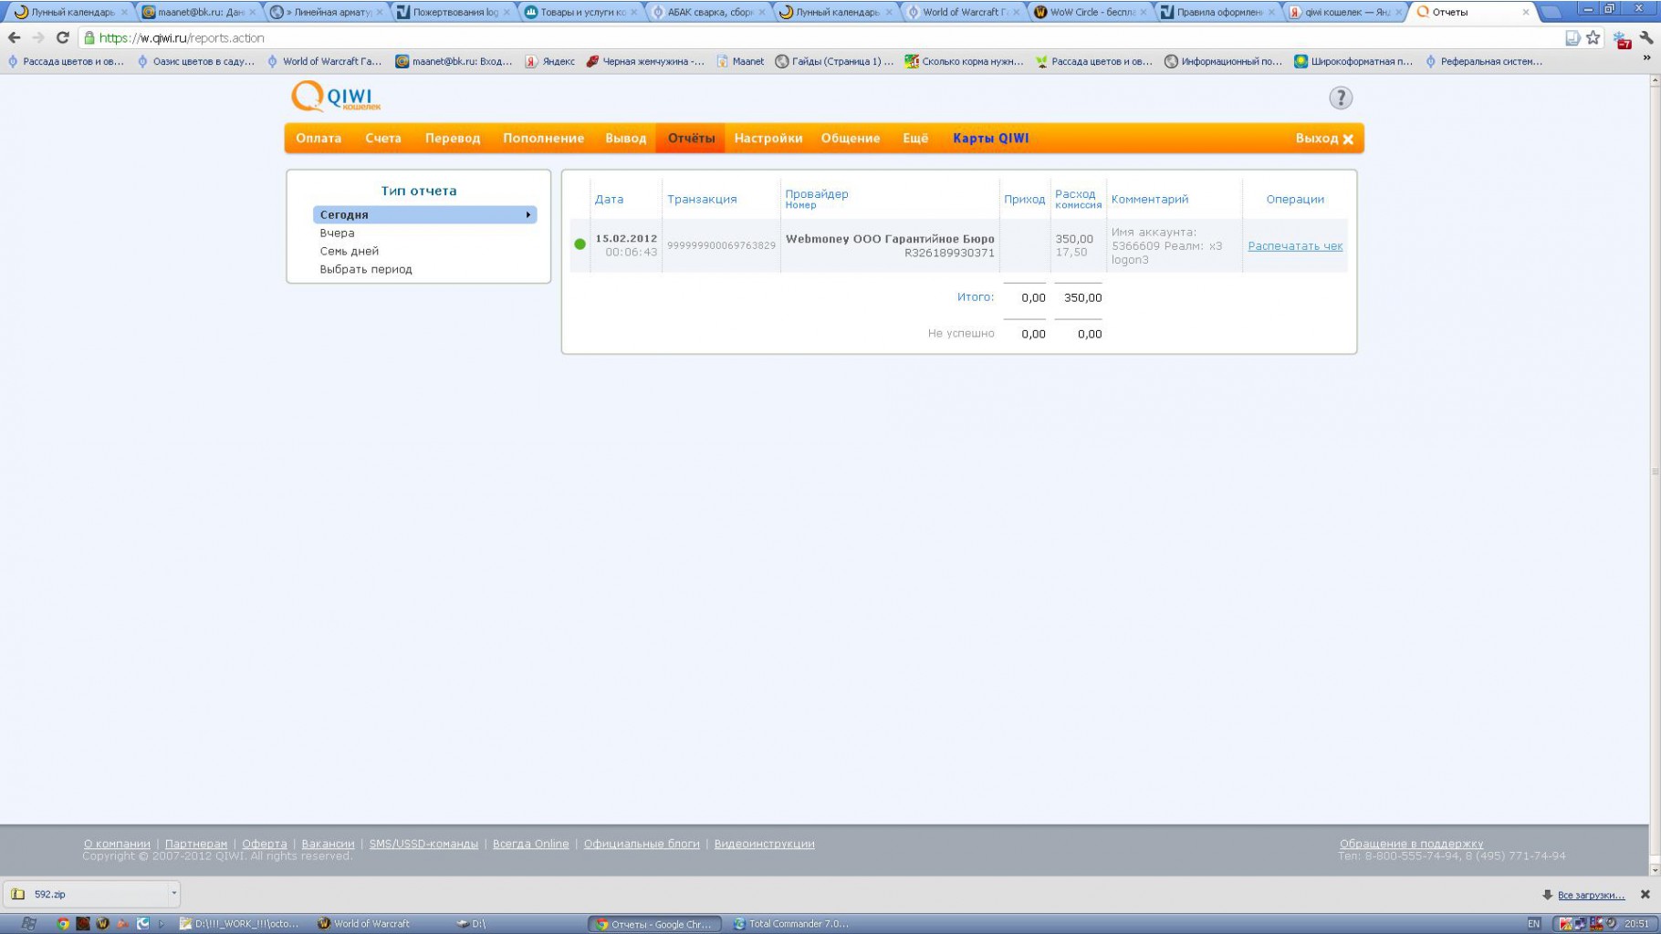Click the green status dot of the transaction
The image size is (1661, 934).
coord(580,244)
